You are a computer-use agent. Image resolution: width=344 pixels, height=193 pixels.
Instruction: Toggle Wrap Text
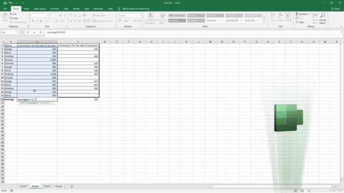click(99, 16)
